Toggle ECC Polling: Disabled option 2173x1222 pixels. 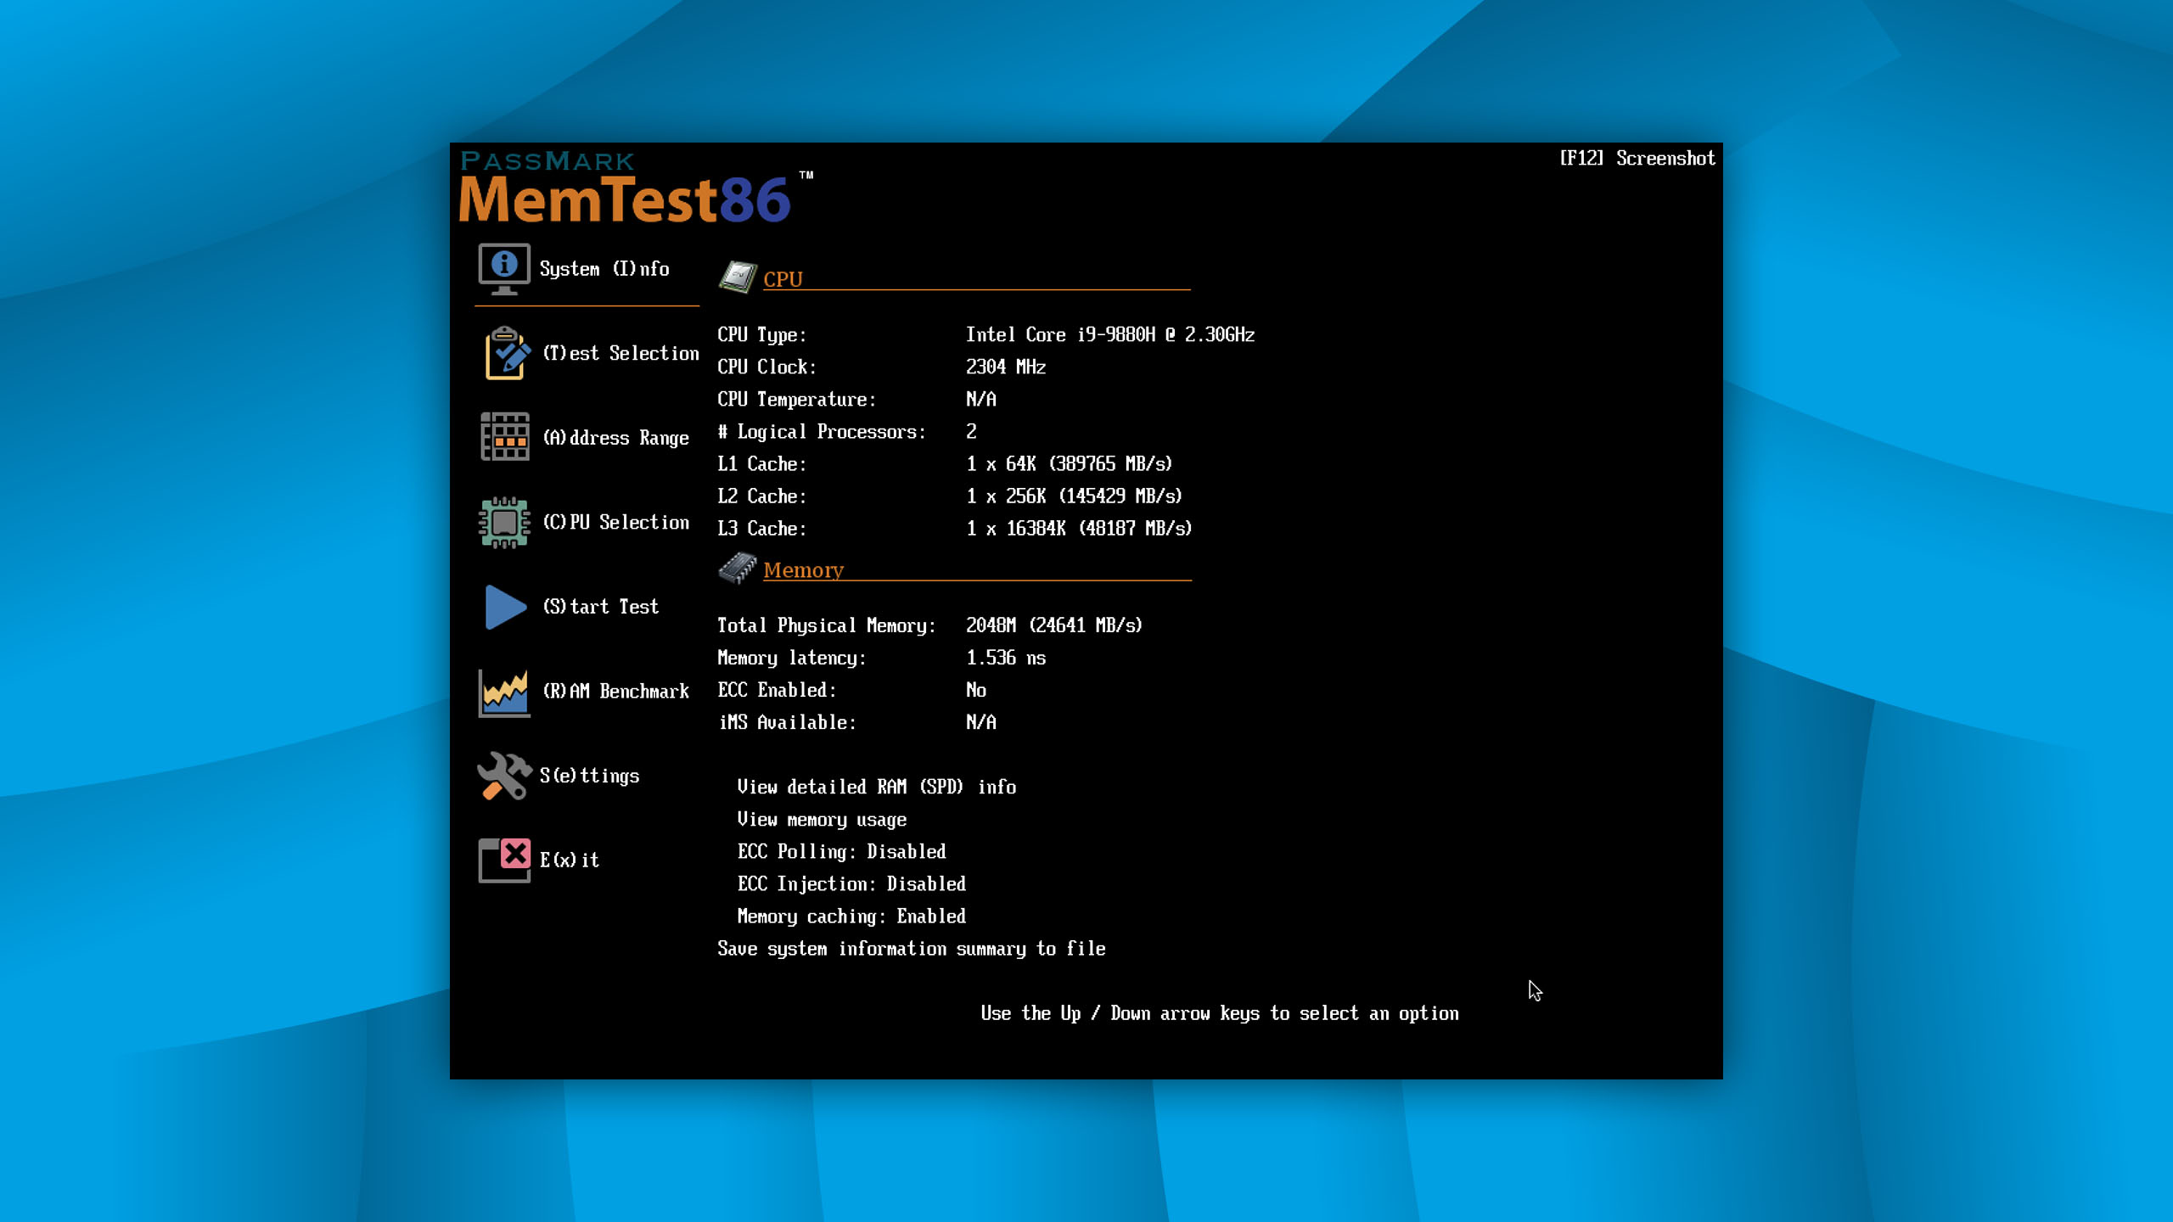point(841,851)
